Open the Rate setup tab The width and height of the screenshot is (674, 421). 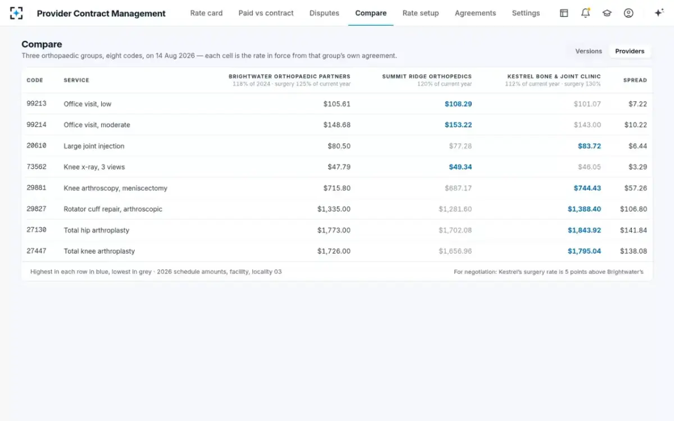click(x=421, y=13)
